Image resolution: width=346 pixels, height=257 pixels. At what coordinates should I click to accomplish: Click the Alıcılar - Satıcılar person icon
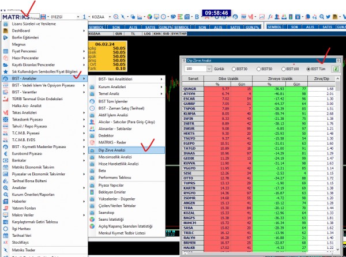pos(92,122)
